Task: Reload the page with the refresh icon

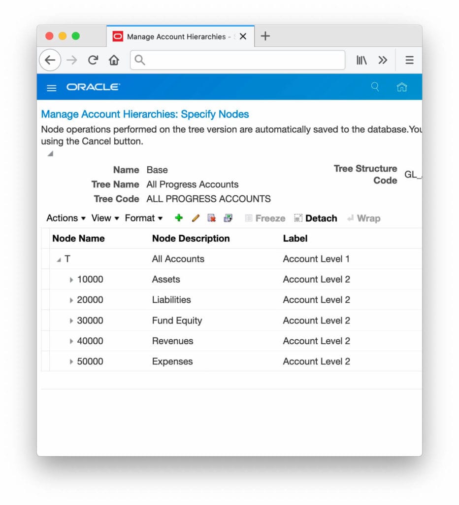Action: point(93,60)
